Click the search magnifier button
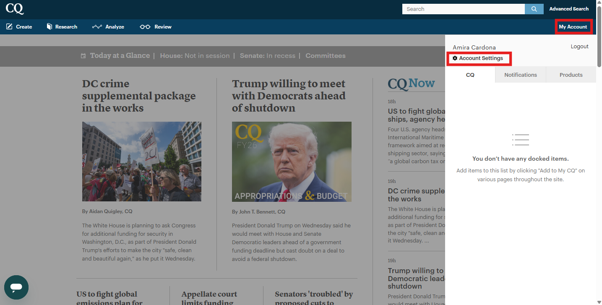The image size is (602, 305). [x=534, y=9]
